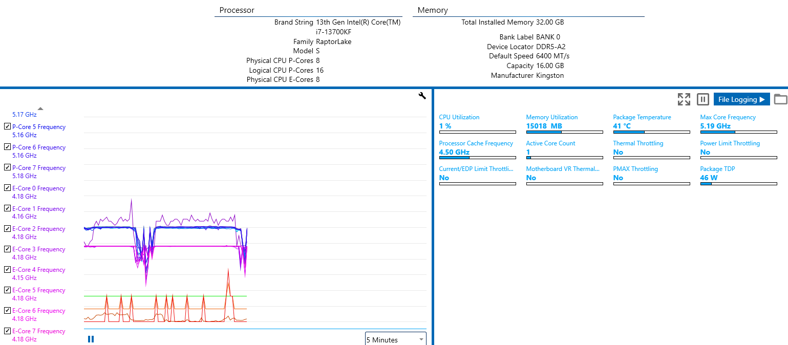
Task: Hide E-Core 4 Frequency line
Action: tap(7, 269)
